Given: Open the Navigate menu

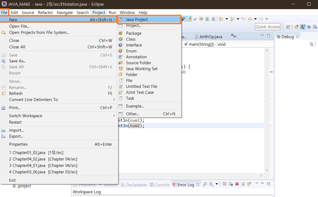Looking at the screenshot, I should click(65, 12).
